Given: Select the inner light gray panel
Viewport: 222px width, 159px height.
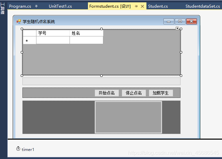Looking at the screenshot, I should click(x=128, y=117).
